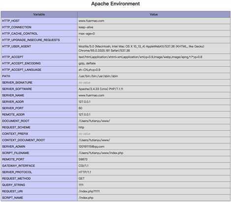Select "no value" in the CONTEXT_PREFIX row
This screenshot has height=202, width=231.
point(84,134)
